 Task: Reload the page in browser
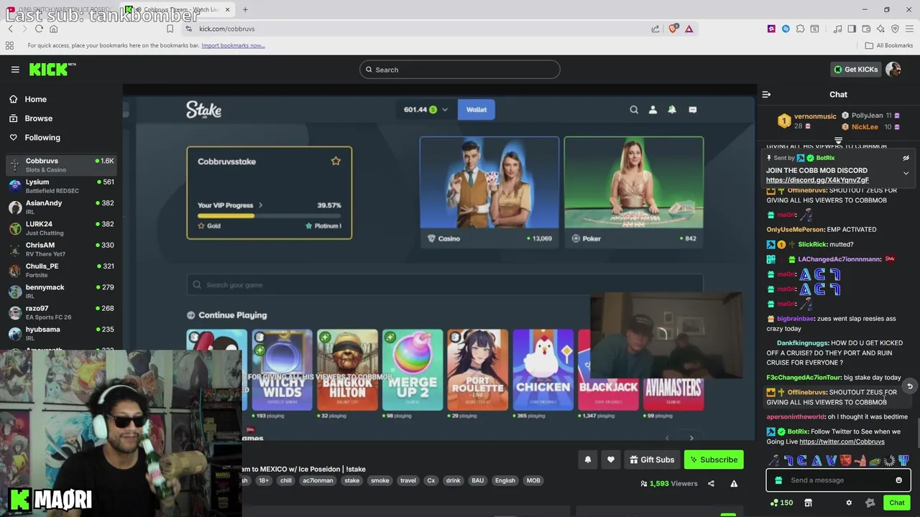39,29
